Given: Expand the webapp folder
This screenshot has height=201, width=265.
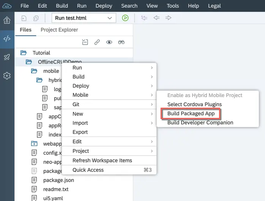Looking at the screenshot, I should pos(34,144).
